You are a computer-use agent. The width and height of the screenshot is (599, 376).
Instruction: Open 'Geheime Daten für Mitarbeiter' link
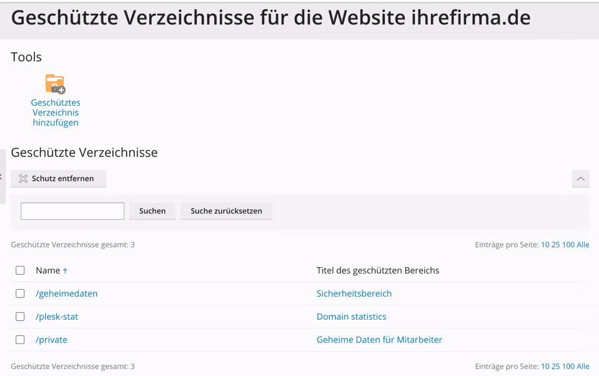379,340
